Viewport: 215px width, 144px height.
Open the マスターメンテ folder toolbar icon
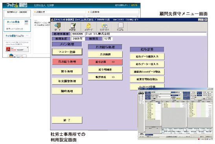point(105,27)
